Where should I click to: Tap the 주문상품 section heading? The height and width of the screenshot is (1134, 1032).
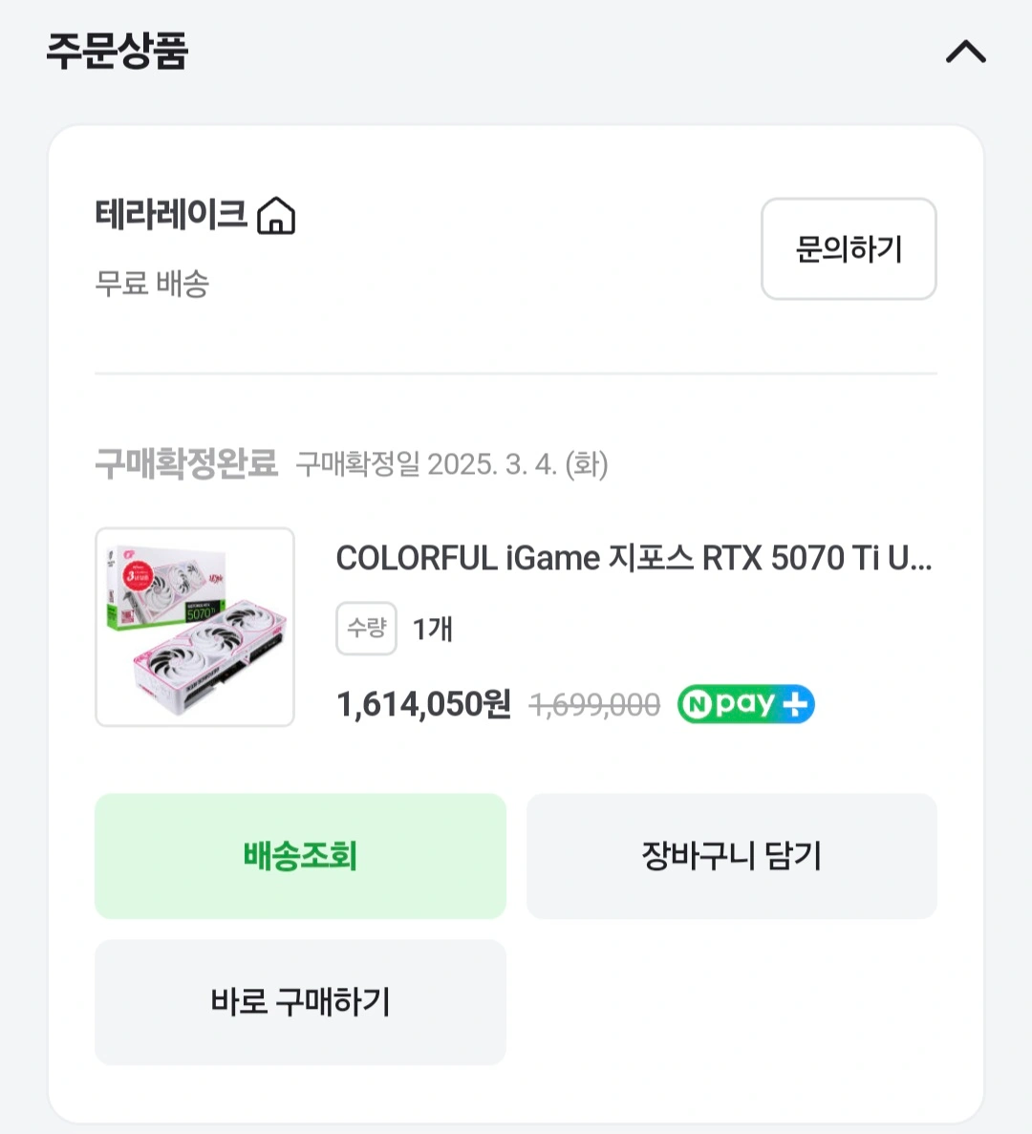point(118,51)
